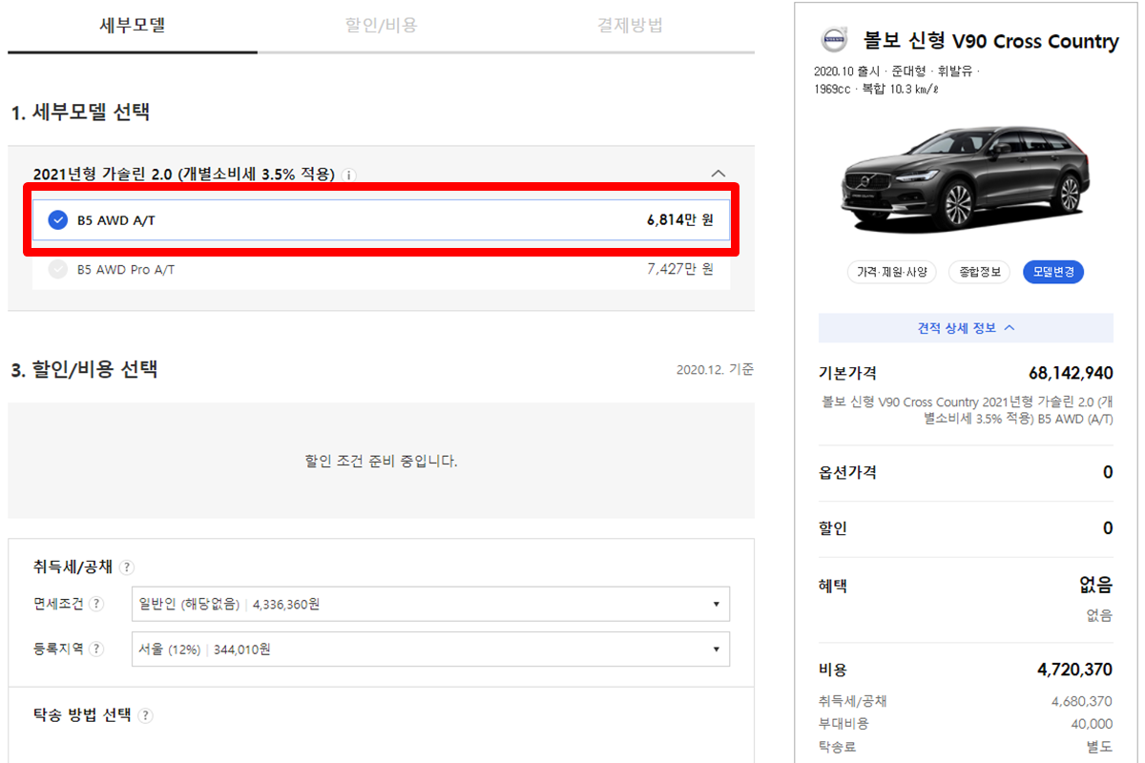Viewport: 1145px width, 763px height.
Task: Click the 1. 세부모델 선택 heading
Action: (x=80, y=113)
